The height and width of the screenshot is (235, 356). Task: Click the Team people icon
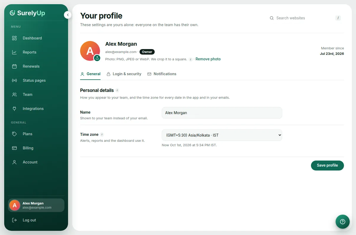tap(14, 95)
